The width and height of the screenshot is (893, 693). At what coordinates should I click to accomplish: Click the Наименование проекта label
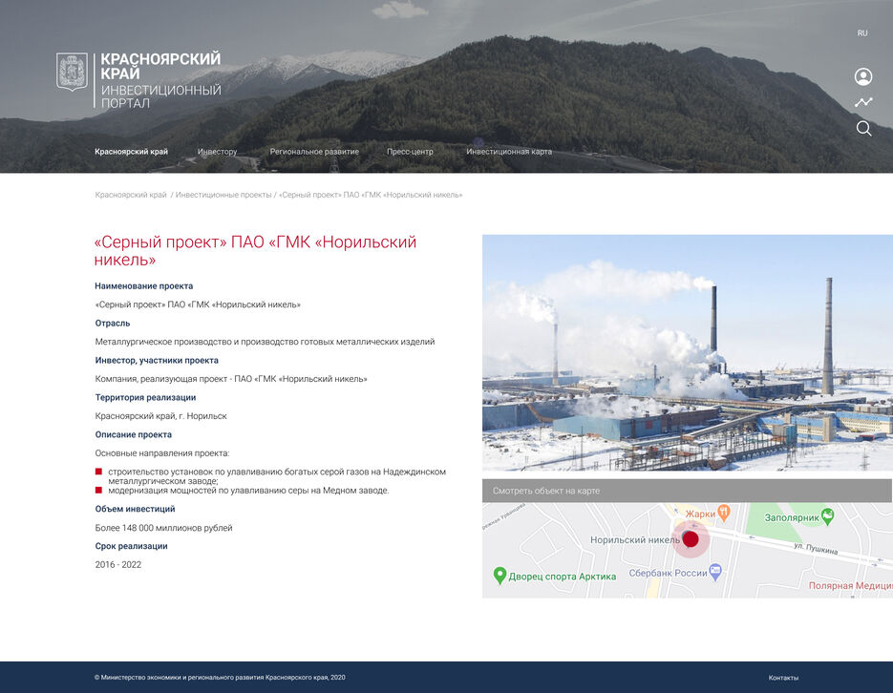pos(144,286)
